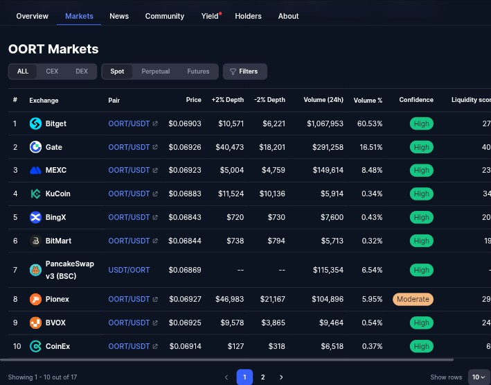The height and width of the screenshot is (385, 491).
Task: Click the High confidence badge for Bitget
Action: click(422, 123)
